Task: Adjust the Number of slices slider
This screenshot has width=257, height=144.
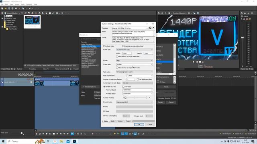Action: coord(125,98)
